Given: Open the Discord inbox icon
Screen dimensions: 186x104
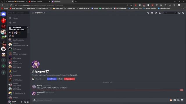Looking at the screenshot, I should [x=179, y=13].
